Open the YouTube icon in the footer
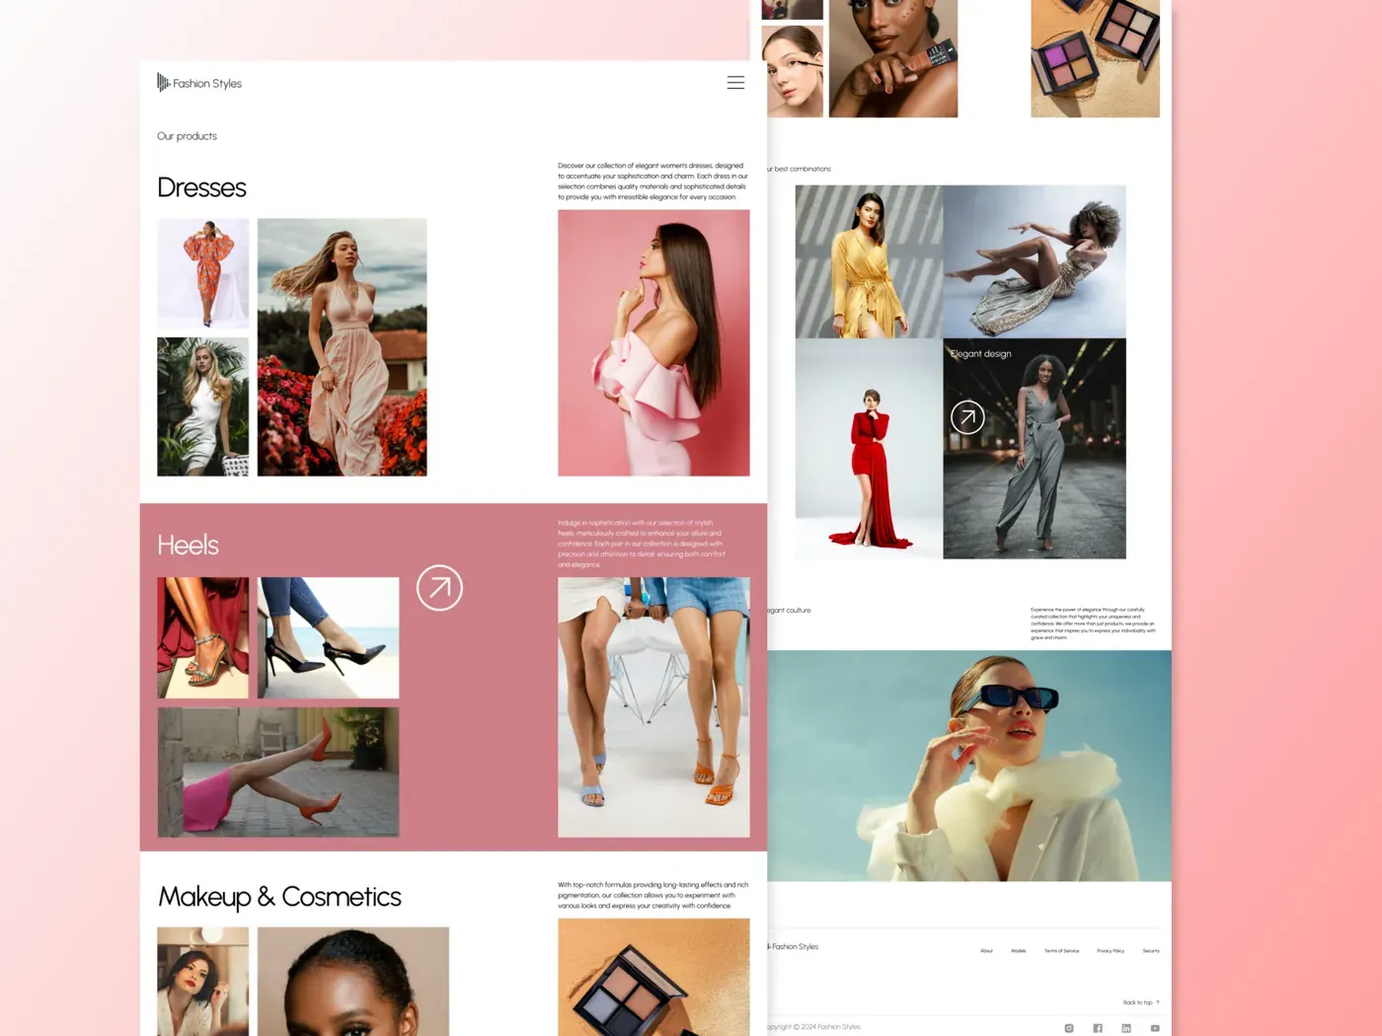The width and height of the screenshot is (1382, 1036). 1155,1028
